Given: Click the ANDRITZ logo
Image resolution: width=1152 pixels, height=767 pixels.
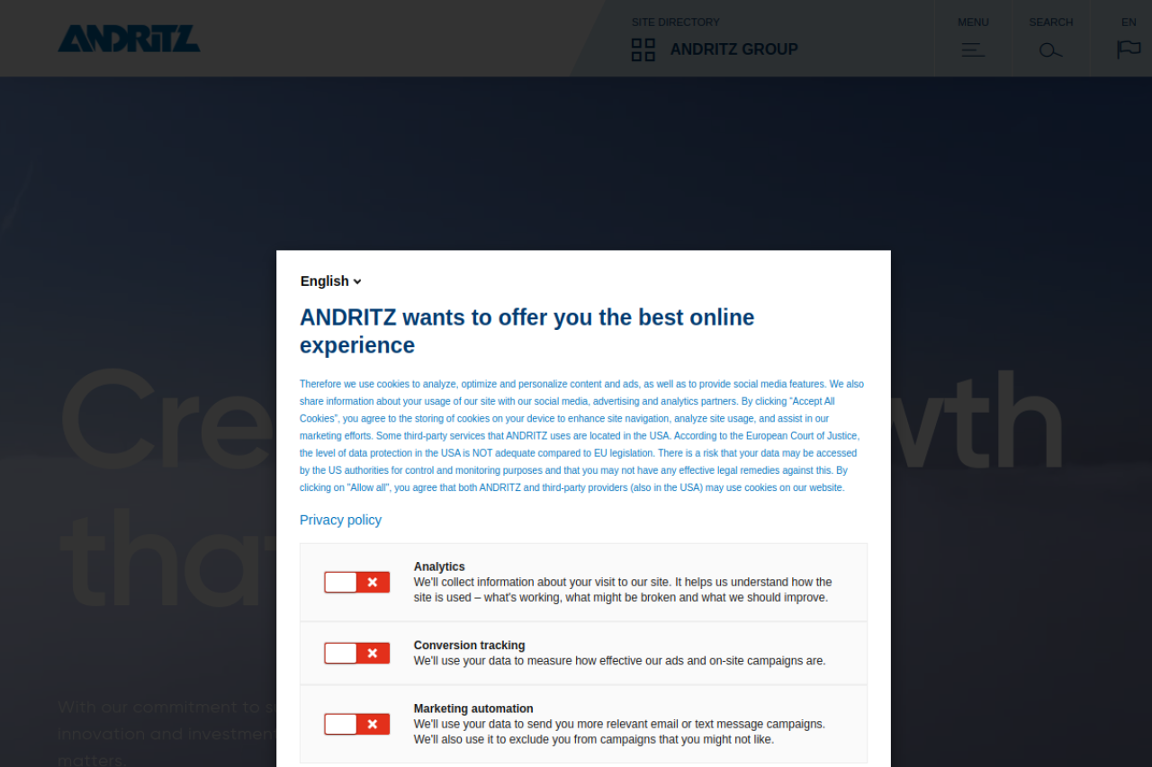Looking at the screenshot, I should pyautogui.click(x=129, y=39).
